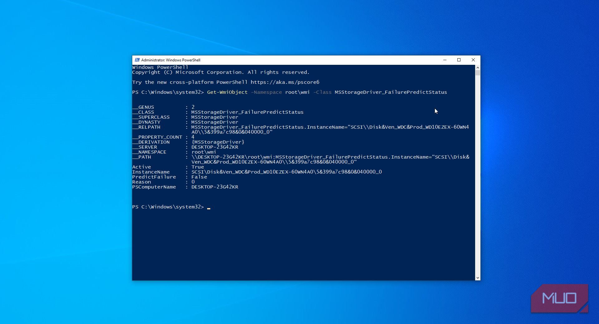Click the bottom PS C:\Windows\system32> prompt

coord(168,207)
